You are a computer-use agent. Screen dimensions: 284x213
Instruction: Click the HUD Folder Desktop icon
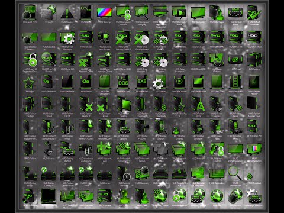(x=124, y=104)
